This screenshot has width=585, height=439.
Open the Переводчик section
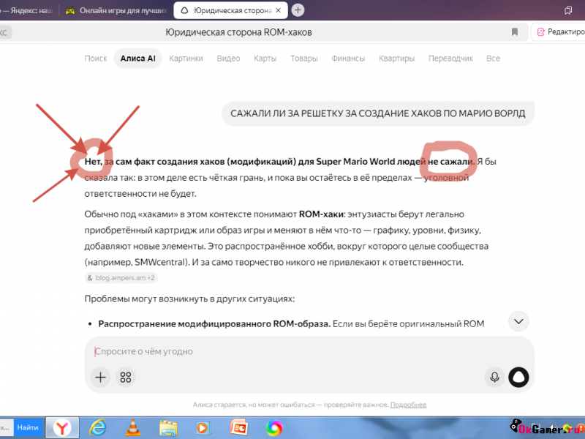coord(450,59)
